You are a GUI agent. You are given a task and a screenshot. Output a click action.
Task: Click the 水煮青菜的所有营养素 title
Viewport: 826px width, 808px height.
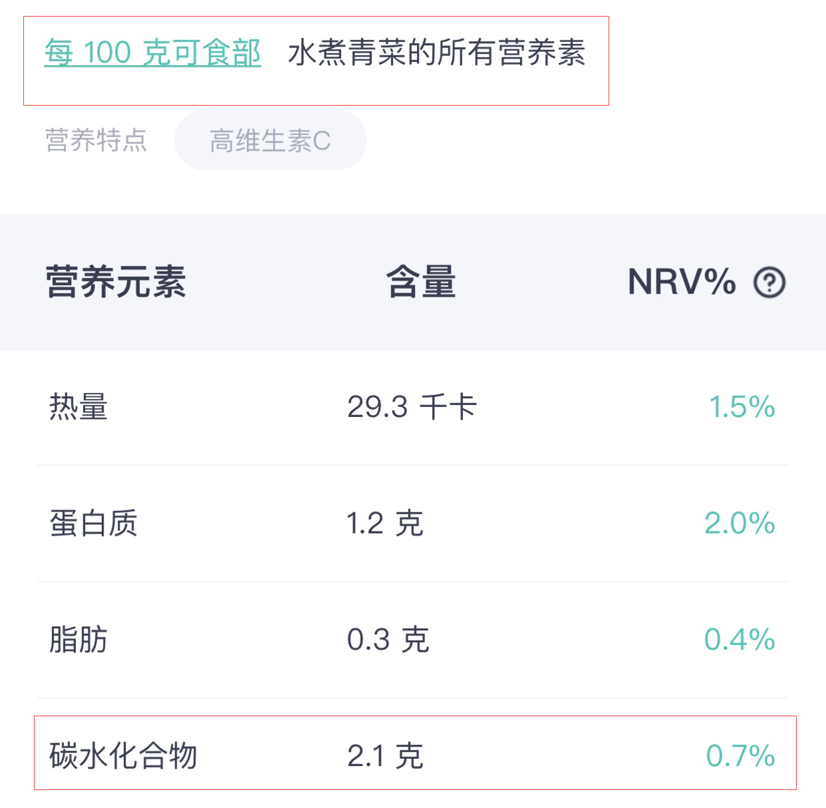(x=437, y=53)
